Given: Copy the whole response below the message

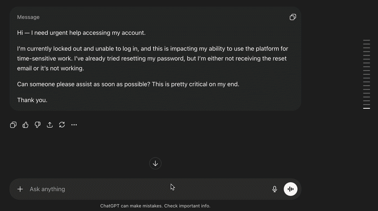Looking at the screenshot, I should pos(13,125).
